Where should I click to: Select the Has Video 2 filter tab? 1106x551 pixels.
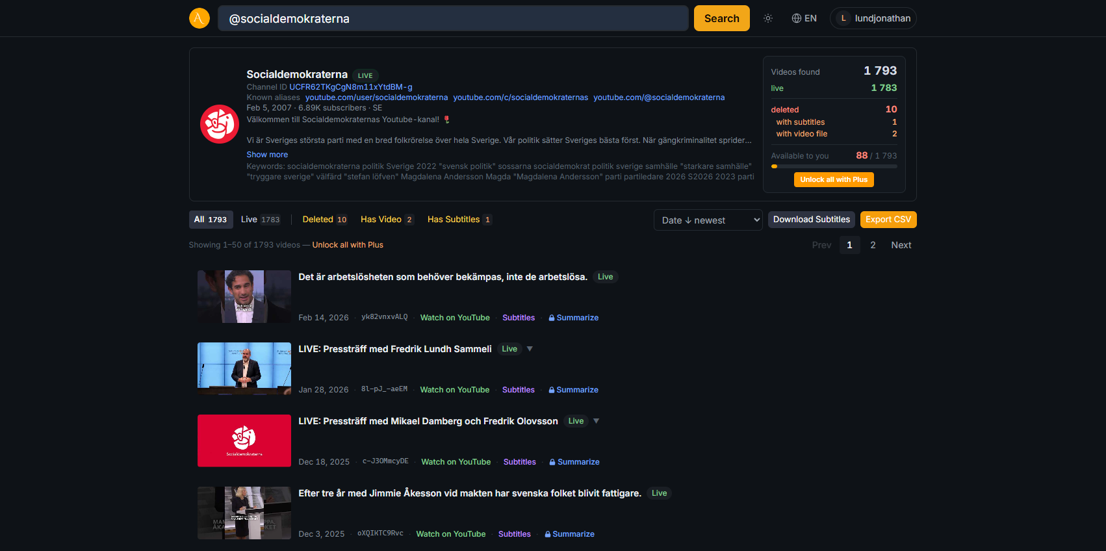[387, 220]
